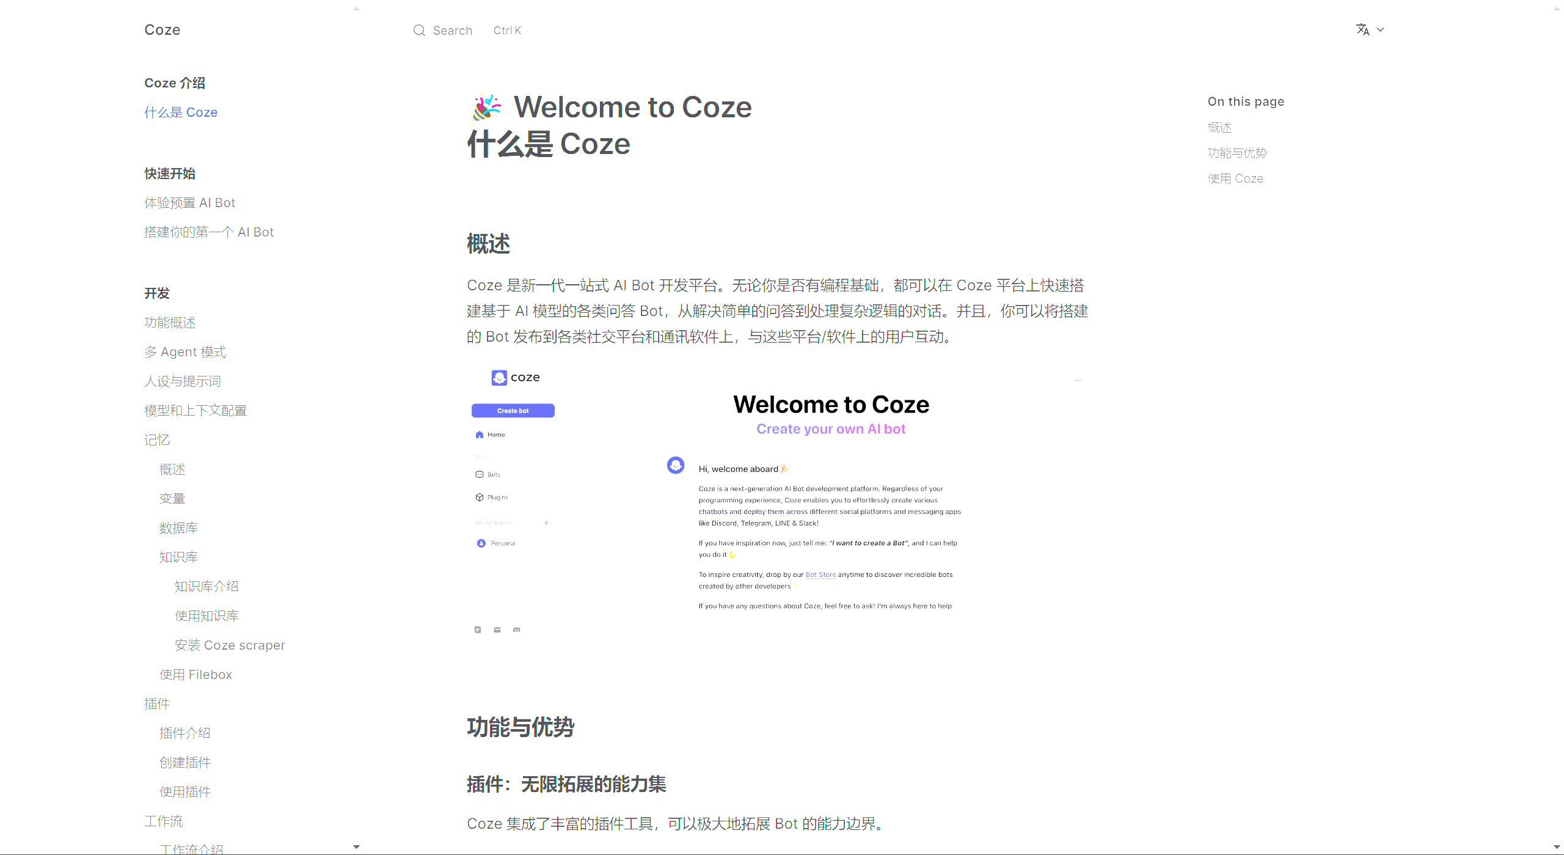Click the Ctrl K shortcut hint
Viewport: 1564px width, 855px height.
click(507, 31)
